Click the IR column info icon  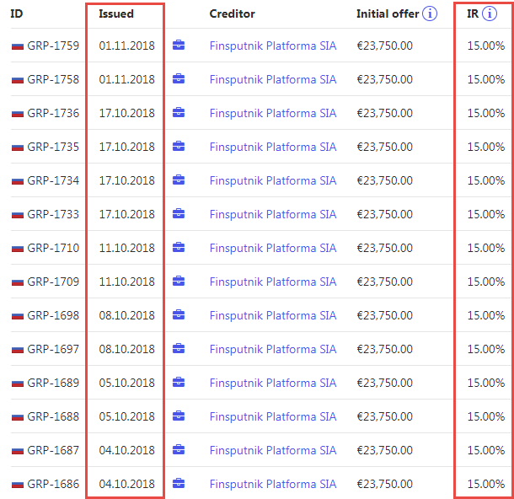(x=490, y=13)
